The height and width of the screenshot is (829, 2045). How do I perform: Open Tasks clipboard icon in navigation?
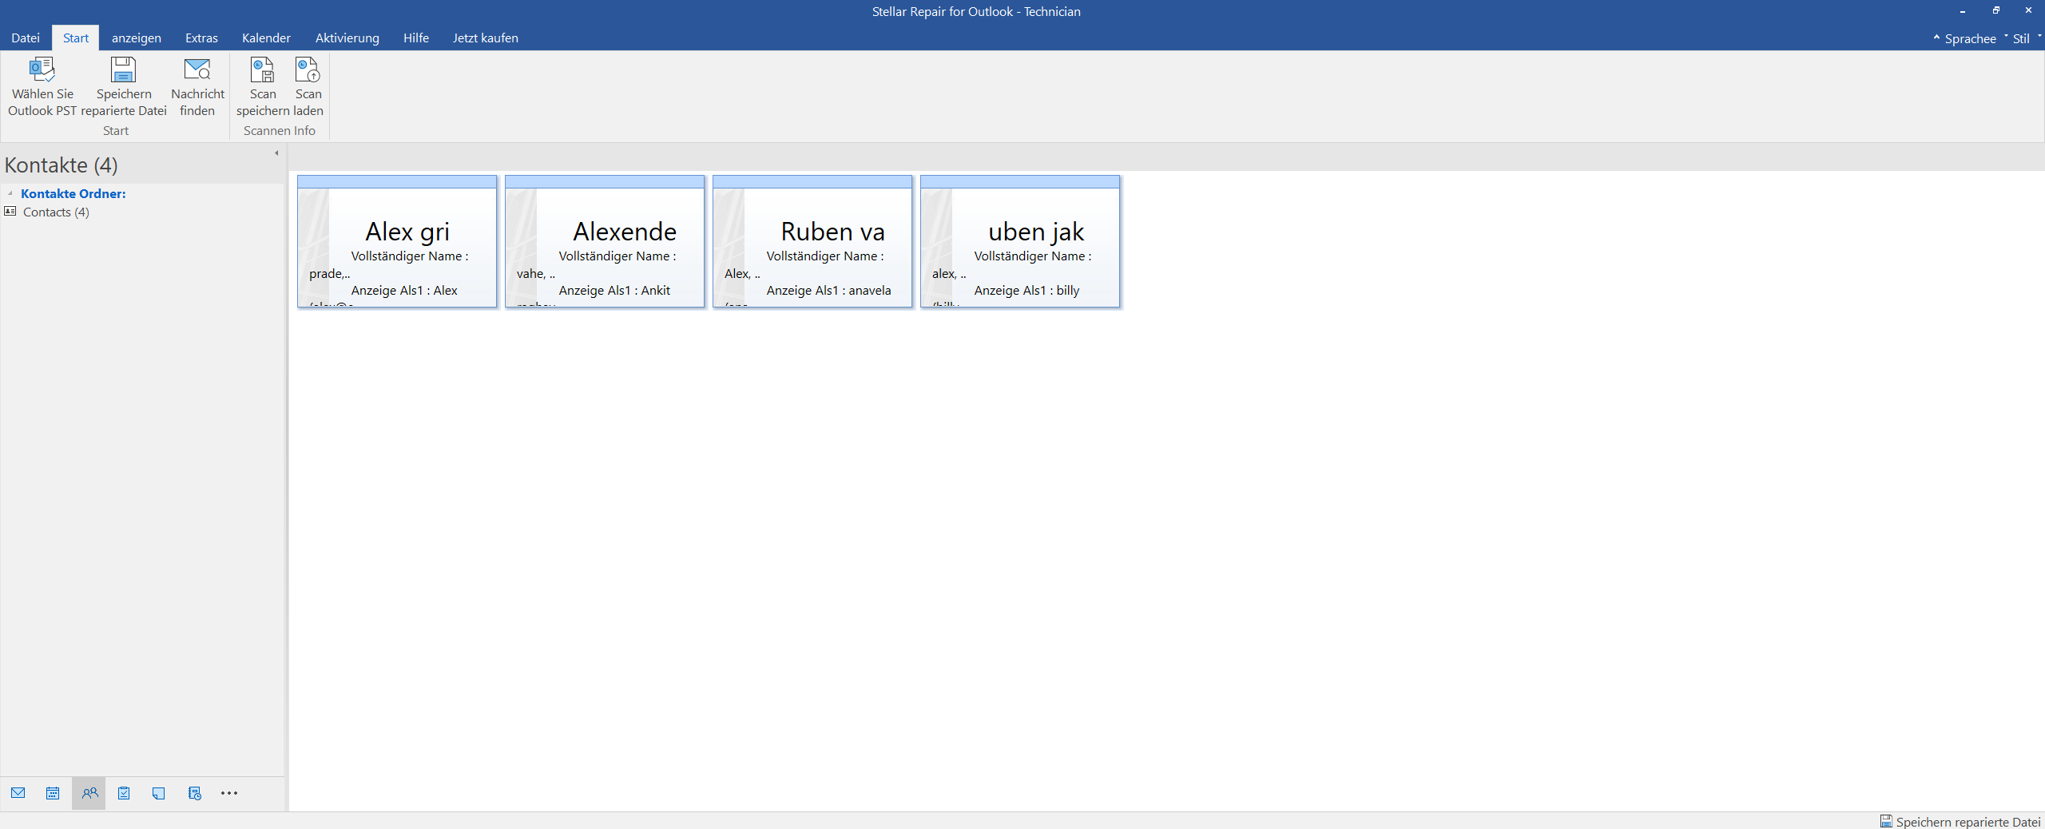[x=124, y=793]
